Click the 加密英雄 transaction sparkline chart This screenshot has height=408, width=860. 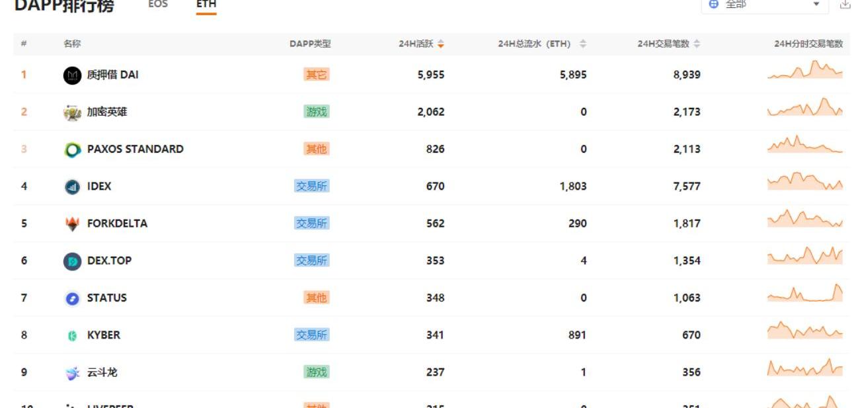pyautogui.click(x=805, y=107)
